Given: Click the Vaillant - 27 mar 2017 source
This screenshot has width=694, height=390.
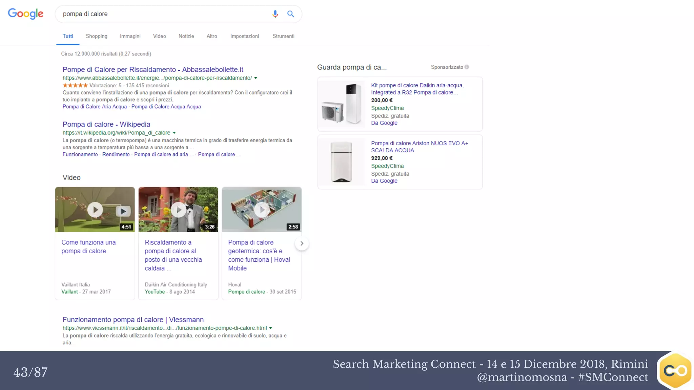Looking at the screenshot, I should point(86,292).
